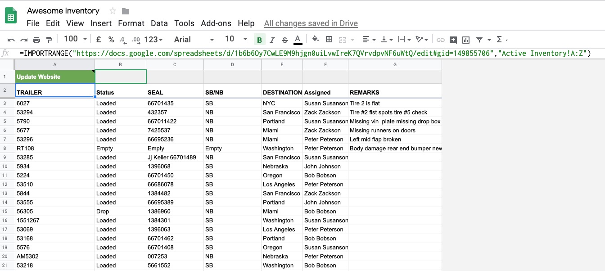The height and width of the screenshot is (271, 605).
Task: Click trailer cell 1551267
Action: (55, 220)
